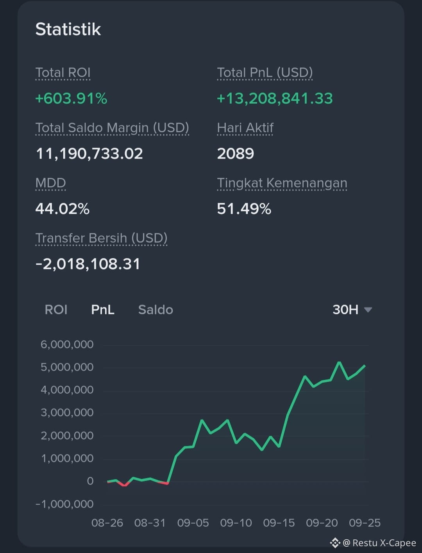Switch to the ROI chart tab
422x553 pixels.
tap(56, 310)
